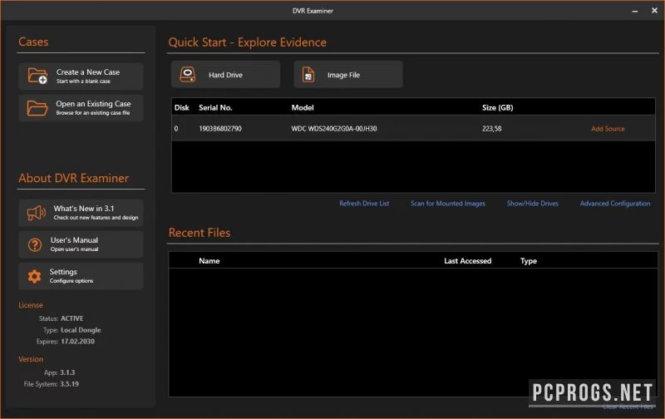Select the 223,58 size value
This screenshot has width=665, height=419.
tap(491, 129)
